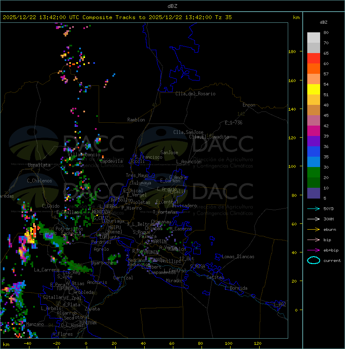
Task: Click the 'C_Guido' map label
Action: [51, 206]
